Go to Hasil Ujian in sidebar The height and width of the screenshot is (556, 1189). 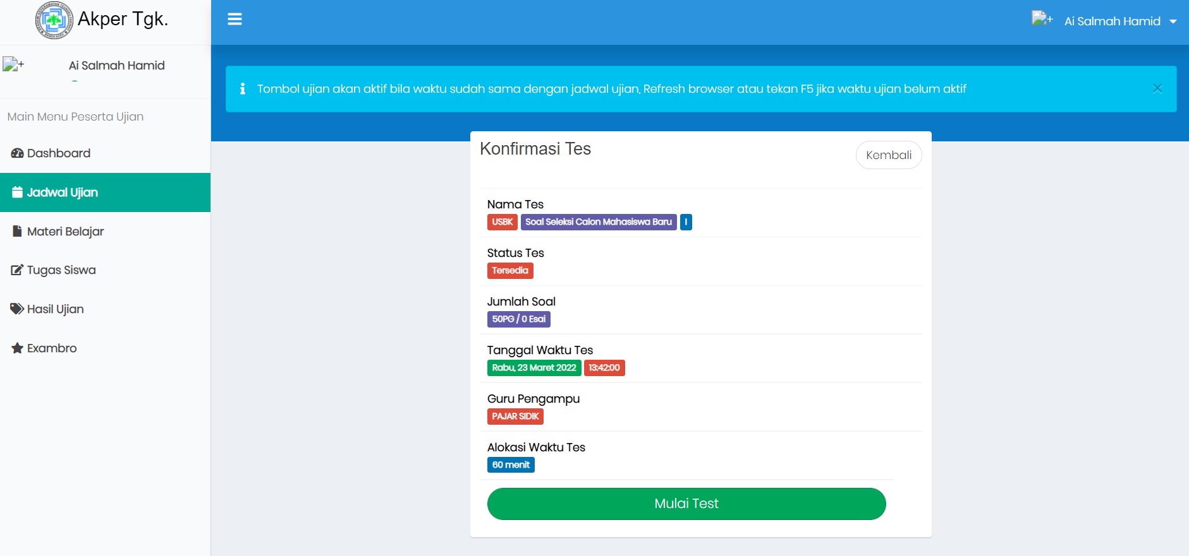click(56, 309)
